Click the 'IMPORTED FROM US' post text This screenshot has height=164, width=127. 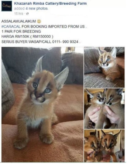pos(66,26)
